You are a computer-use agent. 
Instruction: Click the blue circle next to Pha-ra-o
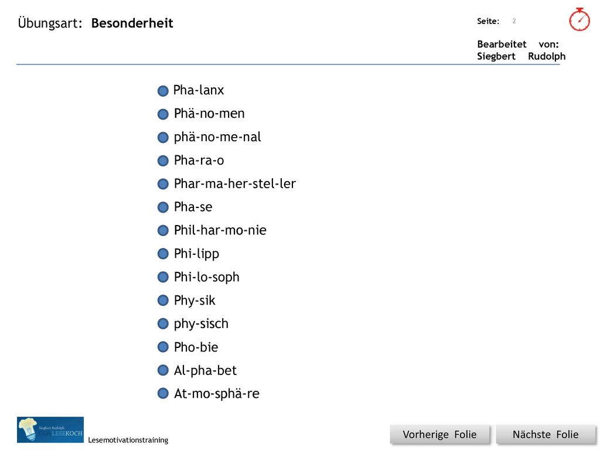163,161
